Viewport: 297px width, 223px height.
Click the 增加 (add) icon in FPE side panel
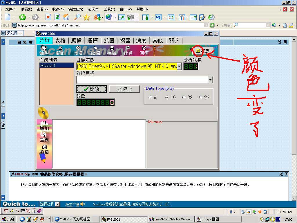point(44,126)
